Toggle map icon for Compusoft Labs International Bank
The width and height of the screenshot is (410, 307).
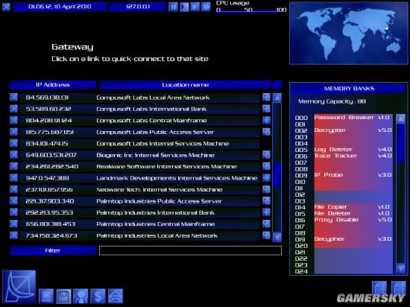click(x=266, y=109)
